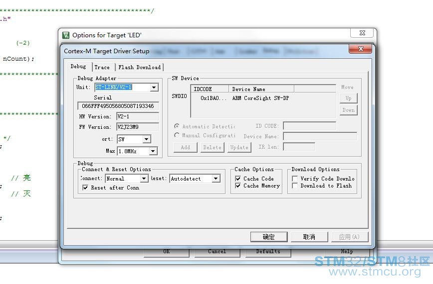Select Automatic Detection radio button
Screen dimensions: 433x284
[x=177, y=126]
